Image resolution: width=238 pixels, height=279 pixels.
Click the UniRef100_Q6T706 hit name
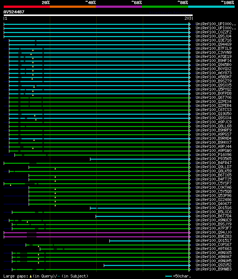point(213,97)
